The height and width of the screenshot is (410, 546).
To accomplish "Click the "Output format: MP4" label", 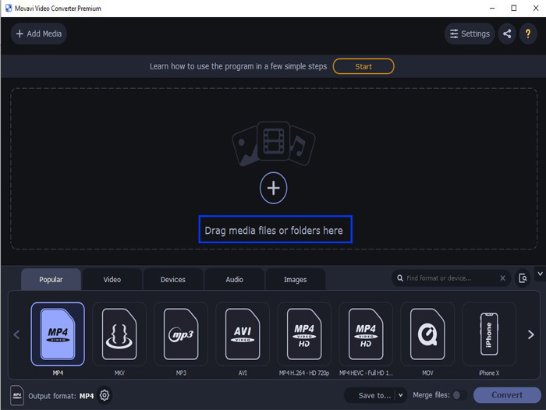I will point(61,396).
